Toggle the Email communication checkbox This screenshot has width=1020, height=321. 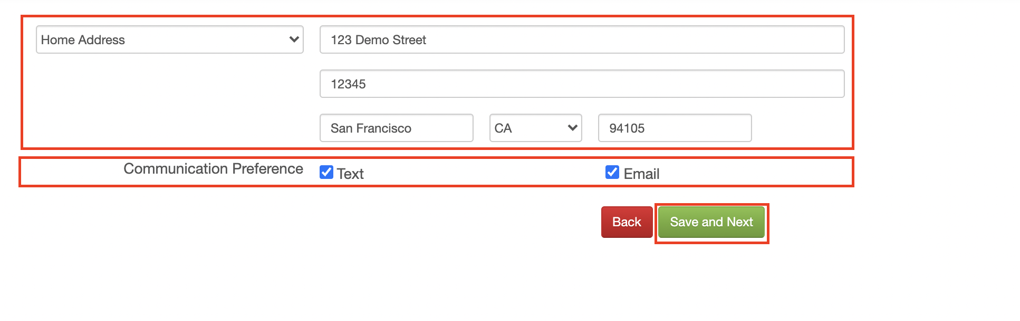pyautogui.click(x=612, y=172)
